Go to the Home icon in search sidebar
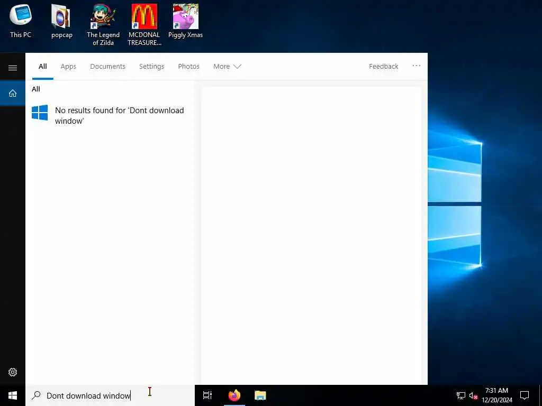Screen dimensions: 542x406 [x=13, y=93]
